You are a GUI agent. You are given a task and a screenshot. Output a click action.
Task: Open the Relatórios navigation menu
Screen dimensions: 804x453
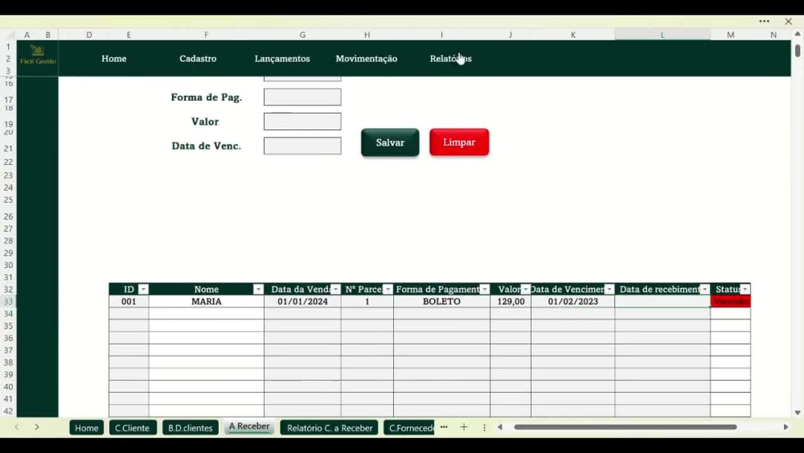pyautogui.click(x=451, y=59)
